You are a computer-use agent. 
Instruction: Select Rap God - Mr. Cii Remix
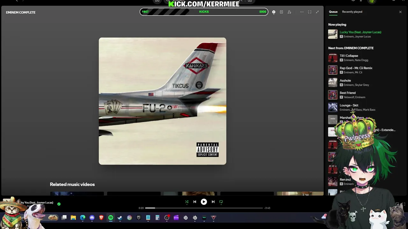(356, 68)
